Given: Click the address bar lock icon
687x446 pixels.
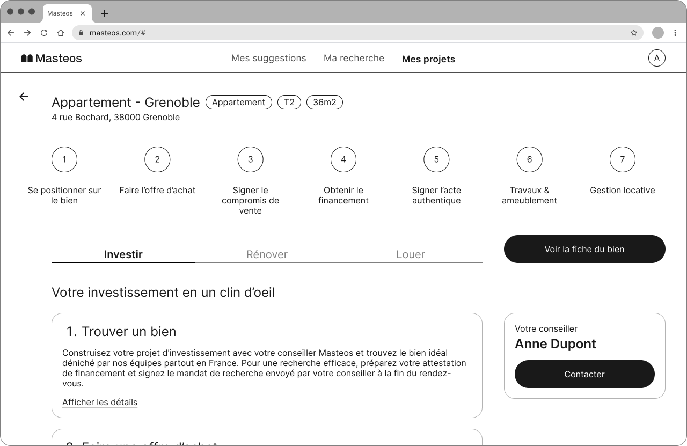Looking at the screenshot, I should tap(81, 33).
